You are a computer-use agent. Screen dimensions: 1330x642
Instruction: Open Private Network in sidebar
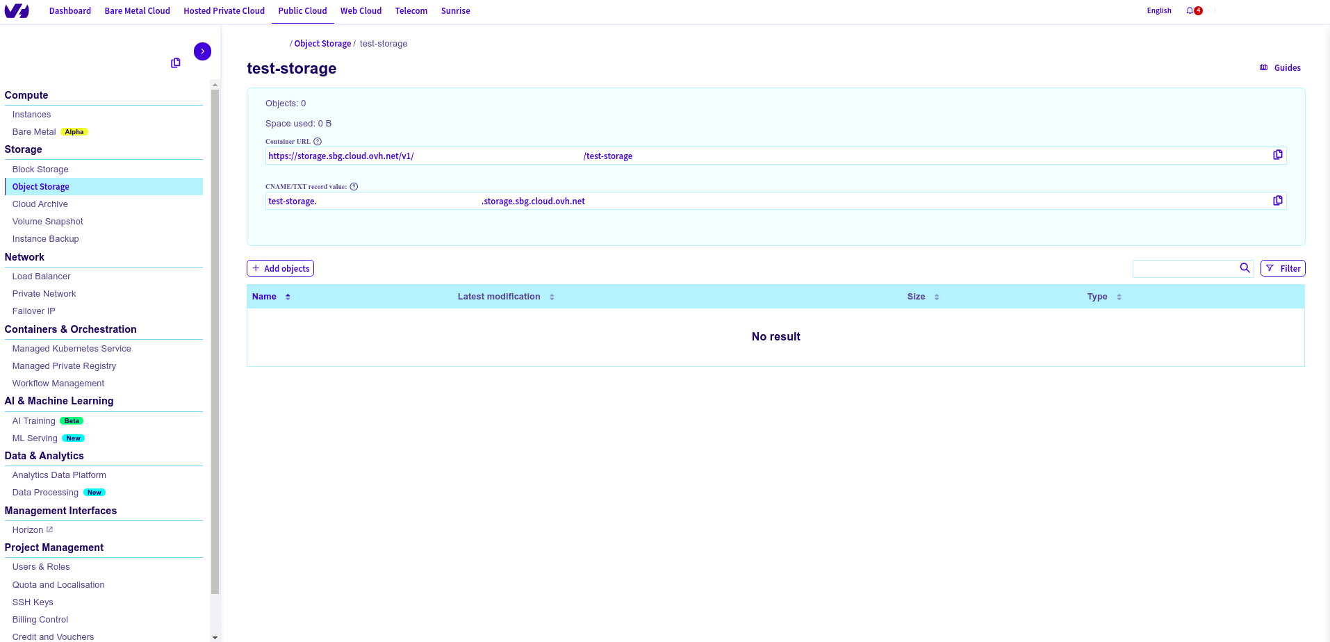(44, 294)
